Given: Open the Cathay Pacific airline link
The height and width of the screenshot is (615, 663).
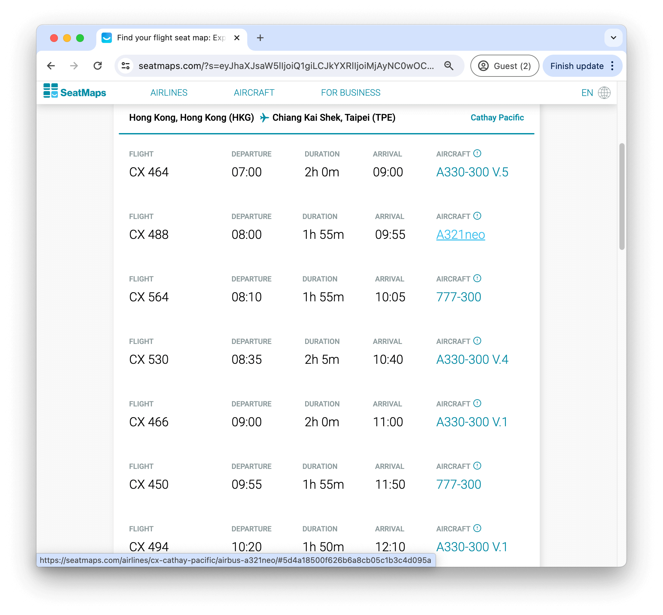Looking at the screenshot, I should [497, 117].
